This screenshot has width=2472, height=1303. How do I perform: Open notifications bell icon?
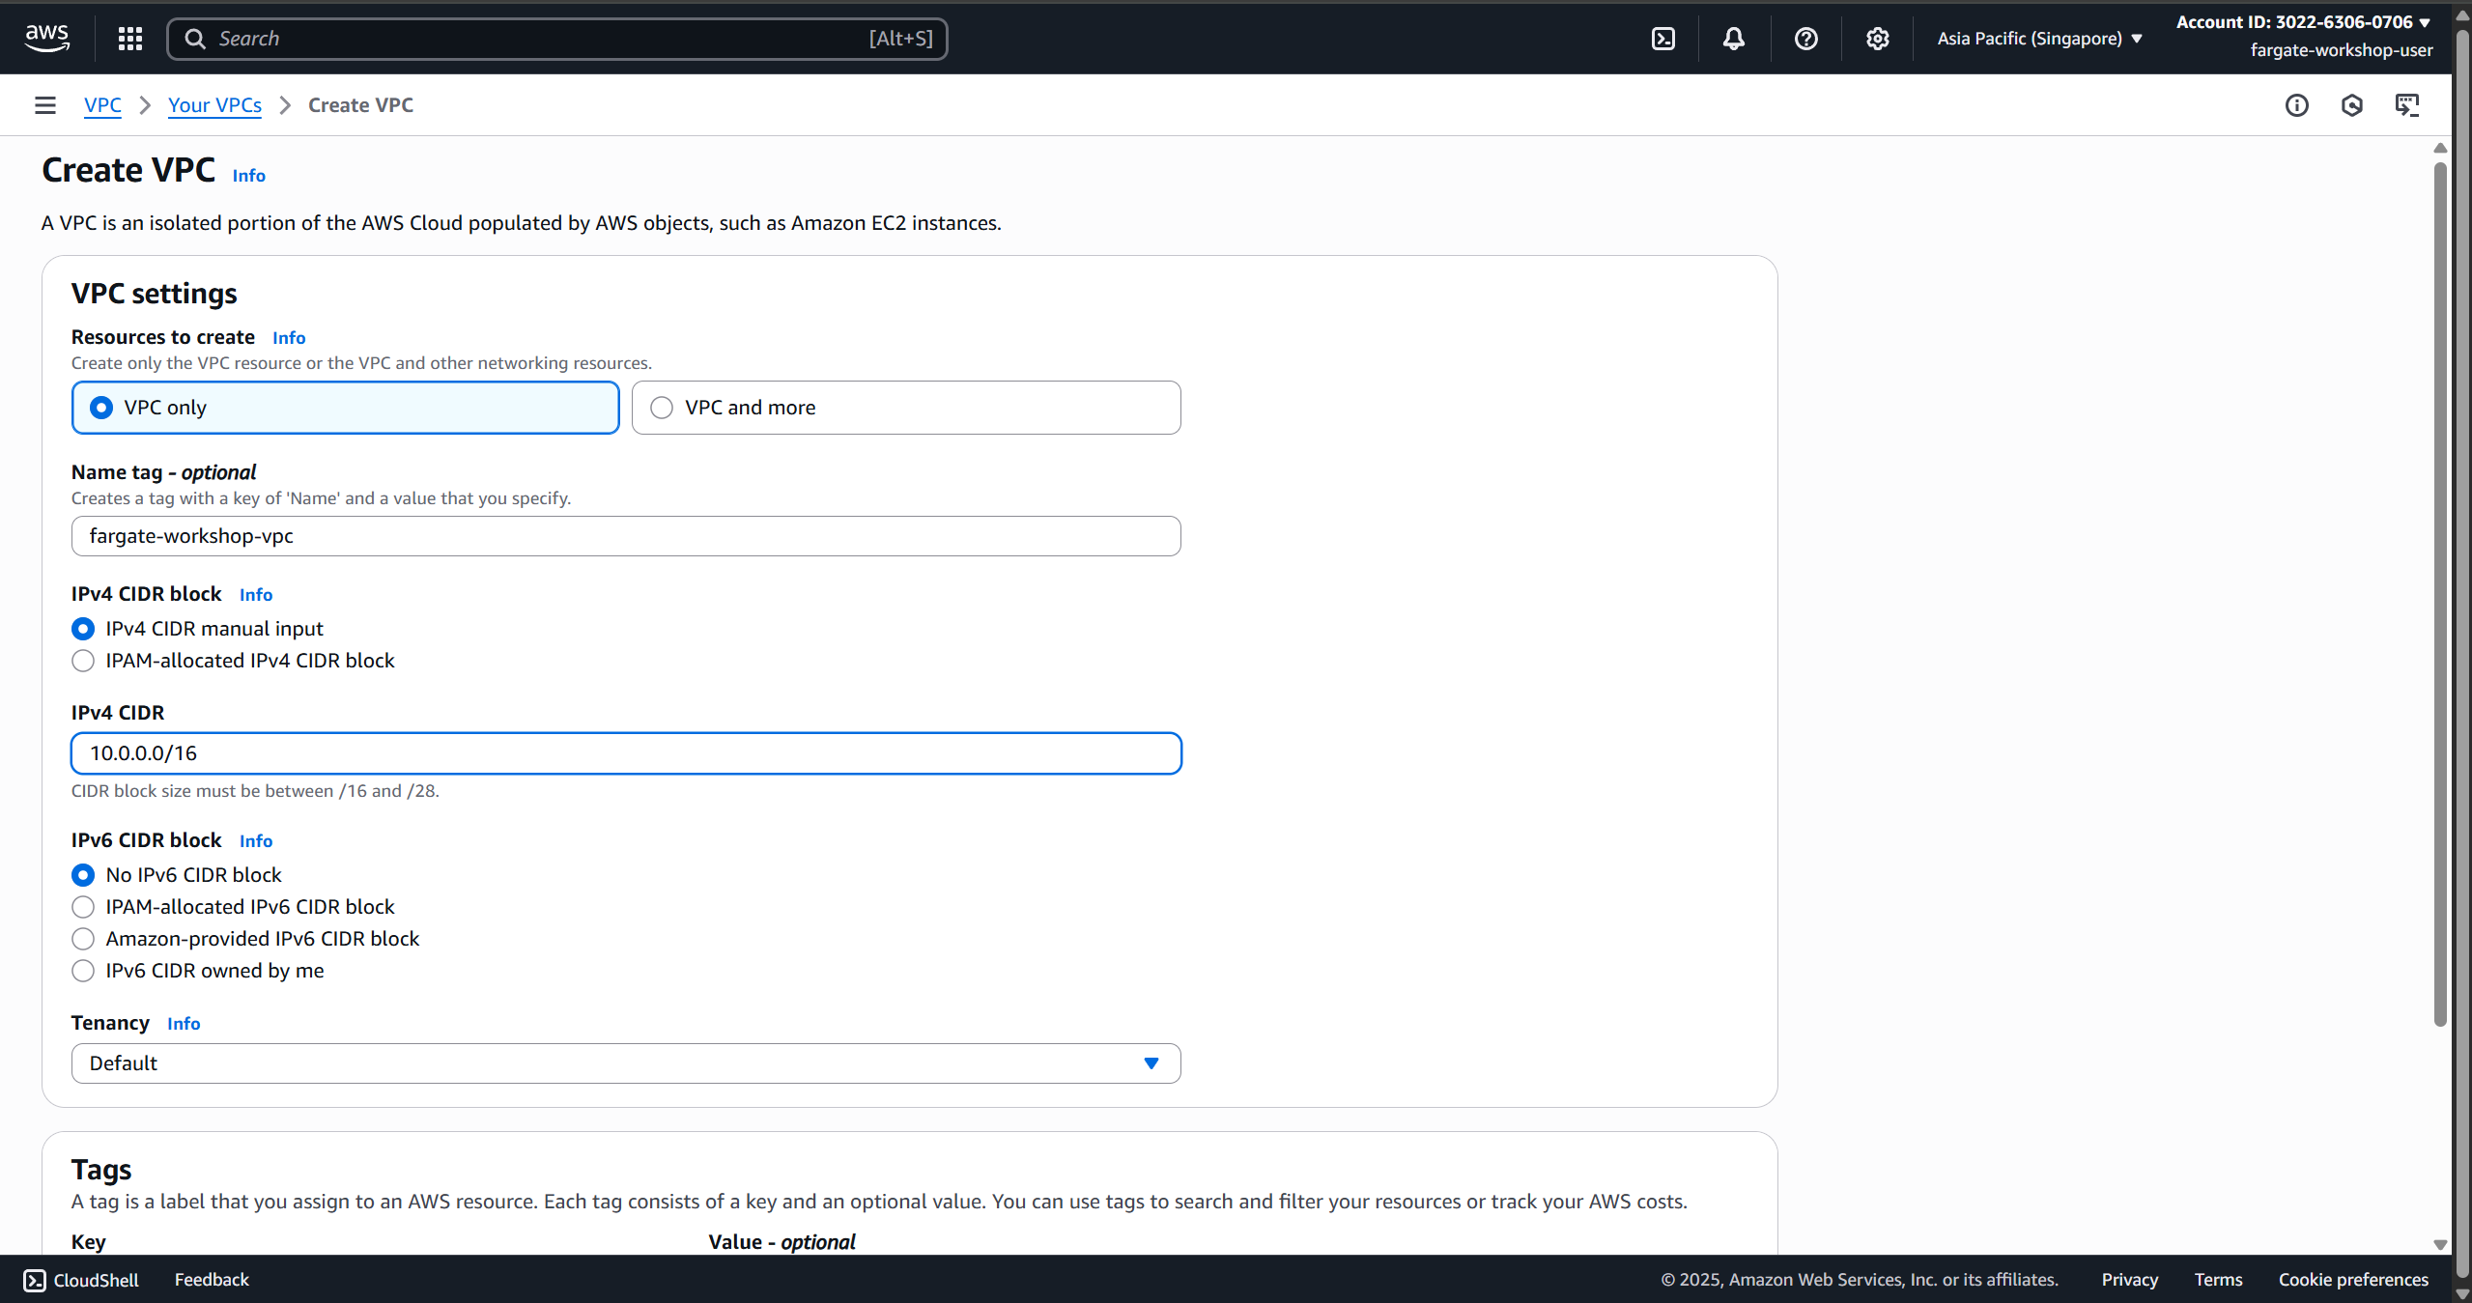click(x=1734, y=39)
